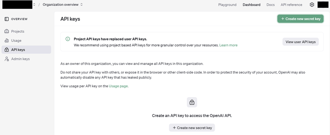Click the gray Create new secret key button
Image resolution: width=330 pixels, height=135 pixels.
pyautogui.click(x=192, y=127)
